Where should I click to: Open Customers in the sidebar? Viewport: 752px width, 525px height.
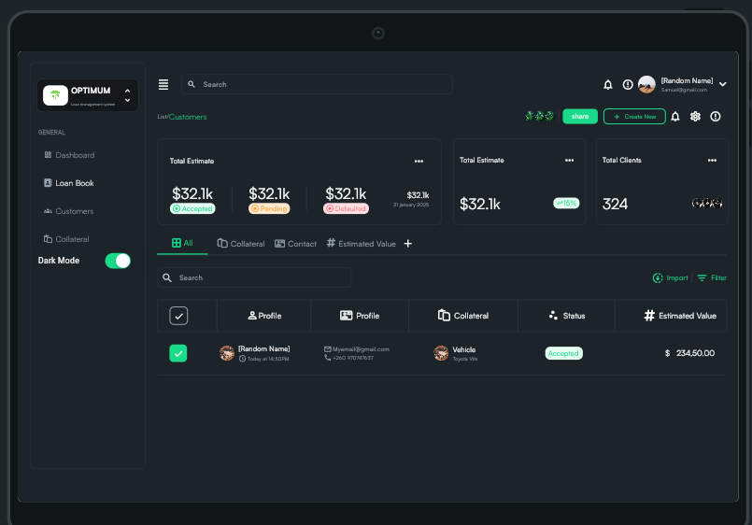(x=68, y=211)
